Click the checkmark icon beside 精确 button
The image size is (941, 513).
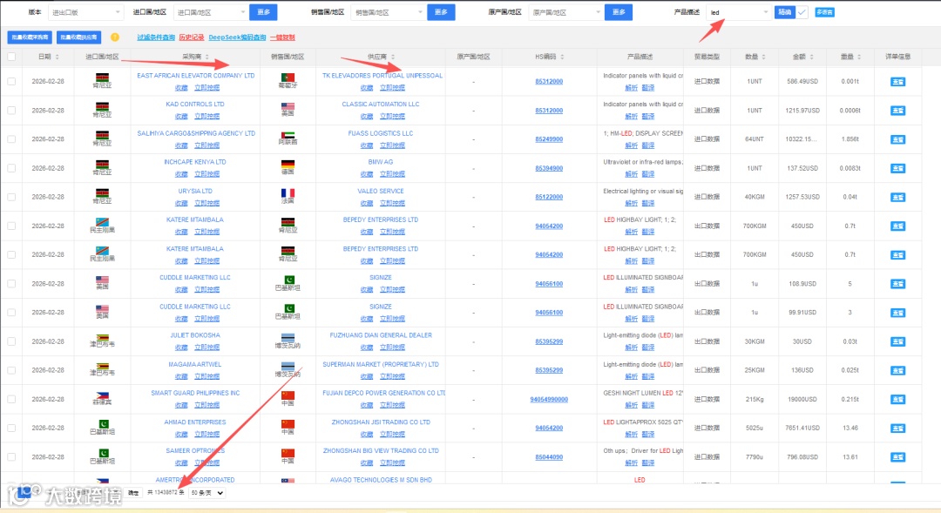coord(802,12)
